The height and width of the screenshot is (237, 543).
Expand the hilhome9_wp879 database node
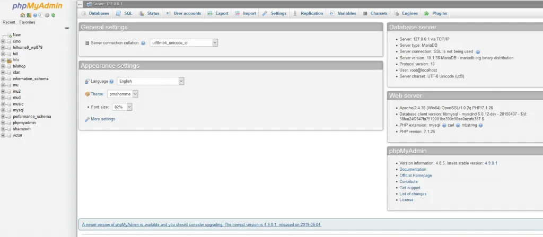(3, 48)
